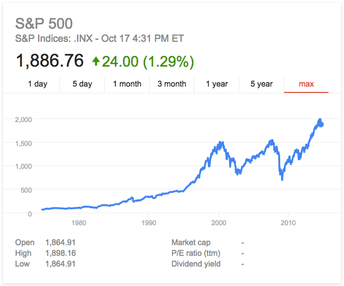Show the 3 month chart range
The height and width of the screenshot is (286, 344).
[171, 84]
